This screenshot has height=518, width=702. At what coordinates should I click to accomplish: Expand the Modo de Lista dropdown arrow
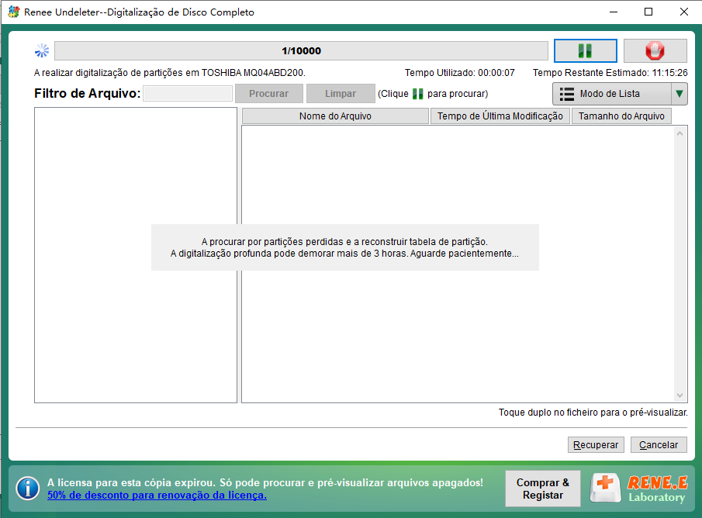click(x=680, y=94)
